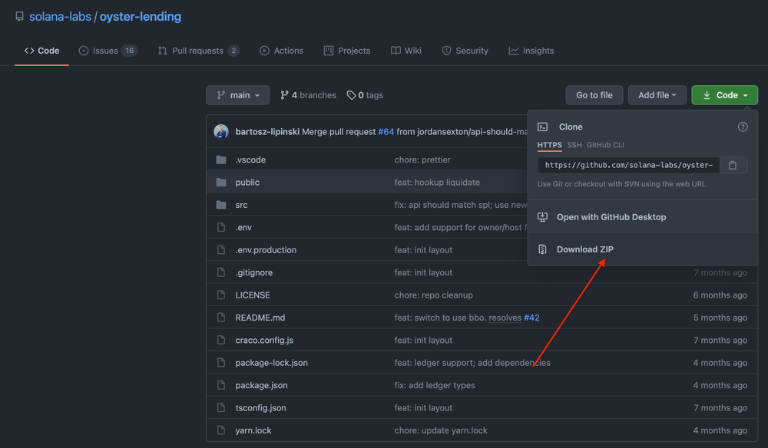Open the Projects tab
Image resolution: width=768 pixels, height=448 pixels.
[x=347, y=51]
